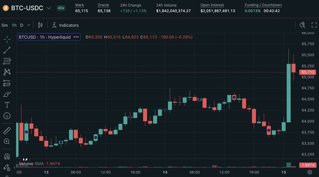Click the Funding / Countdown label
Viewport: 319px width, 177px height.
coord(263,5)
